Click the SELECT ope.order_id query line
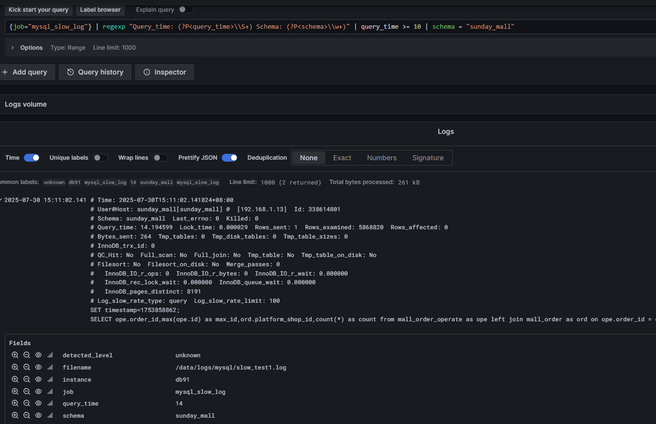 click(373, 319)
